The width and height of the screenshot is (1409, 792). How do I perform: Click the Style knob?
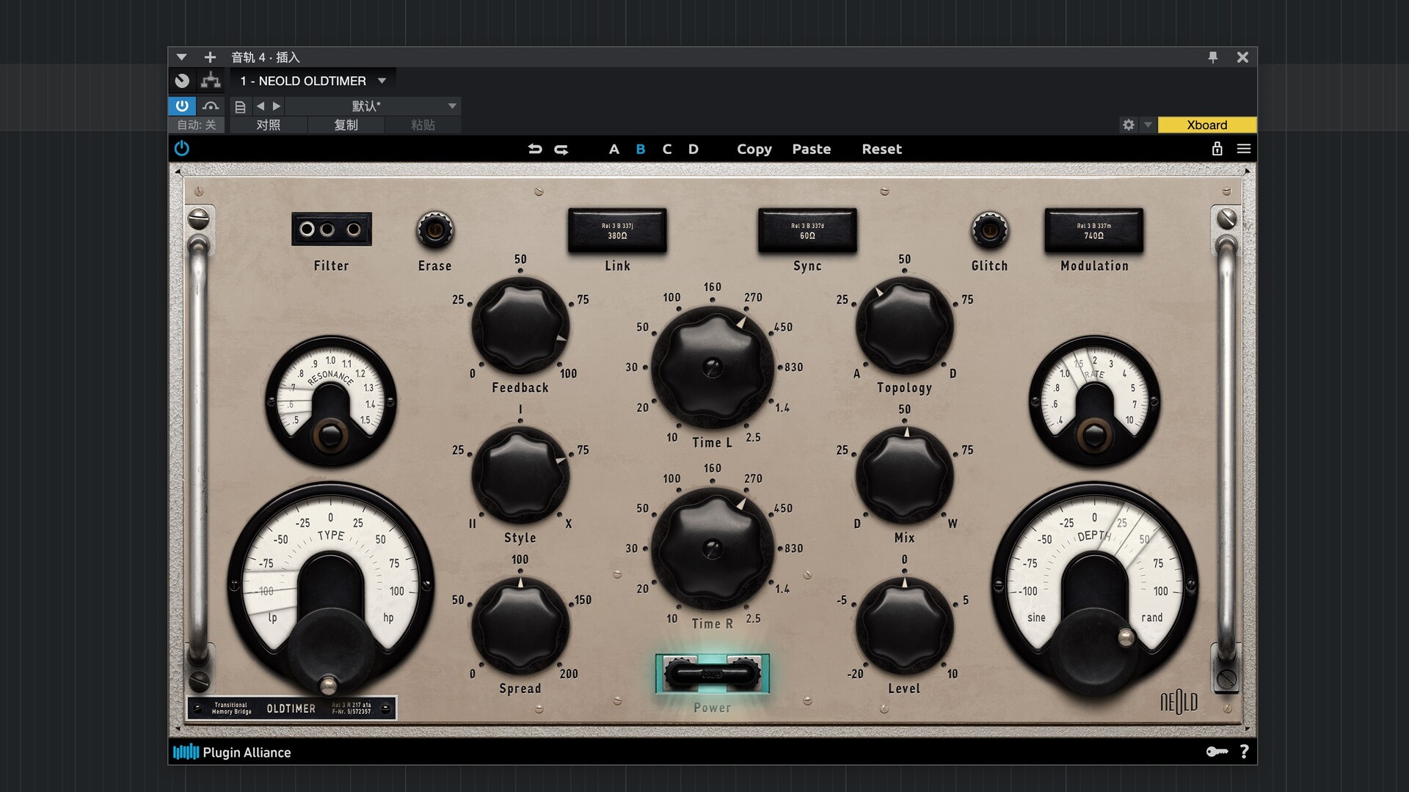tap(520, 475)
